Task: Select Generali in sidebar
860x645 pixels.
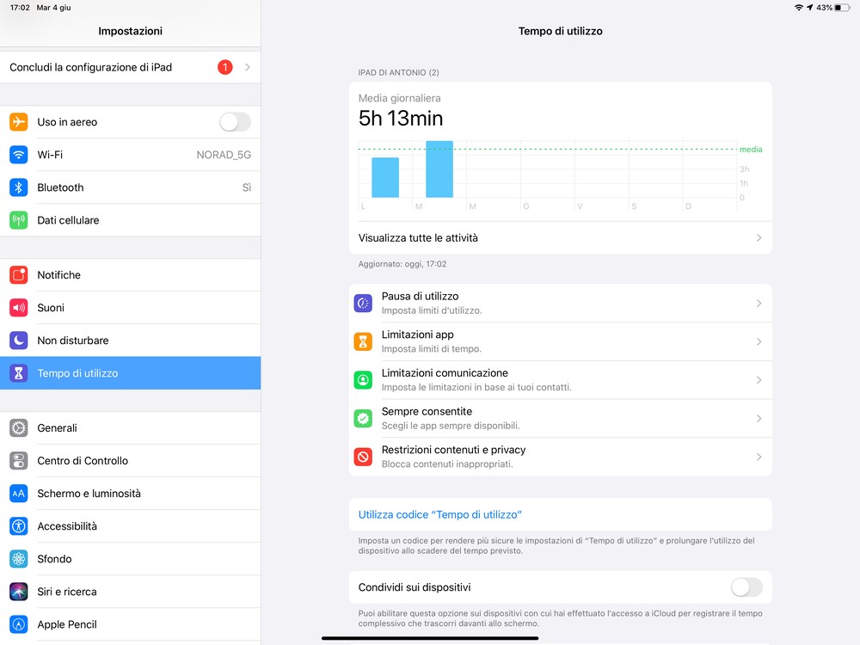Action: (130, 427)
